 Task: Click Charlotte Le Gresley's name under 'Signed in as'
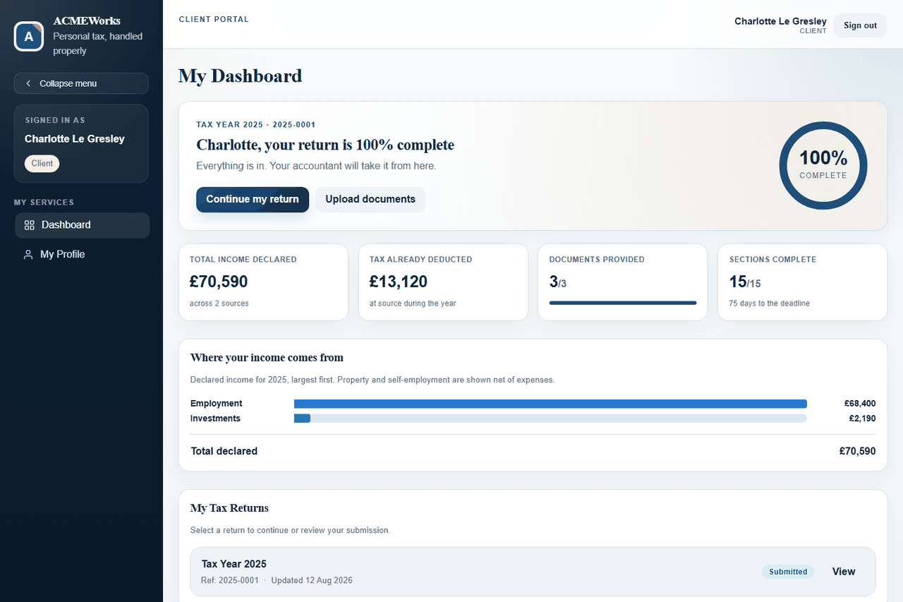pos(75,139)
